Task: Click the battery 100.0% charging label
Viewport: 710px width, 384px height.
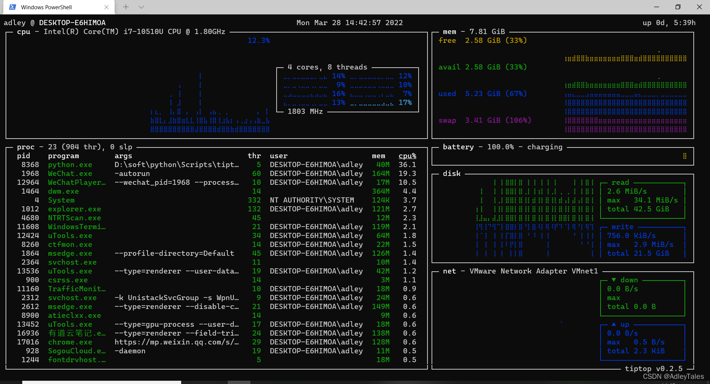Action: click(503, 147)
